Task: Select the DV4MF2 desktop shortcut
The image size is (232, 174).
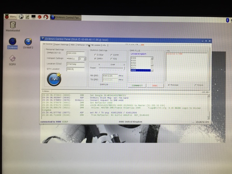Action: 28,43
